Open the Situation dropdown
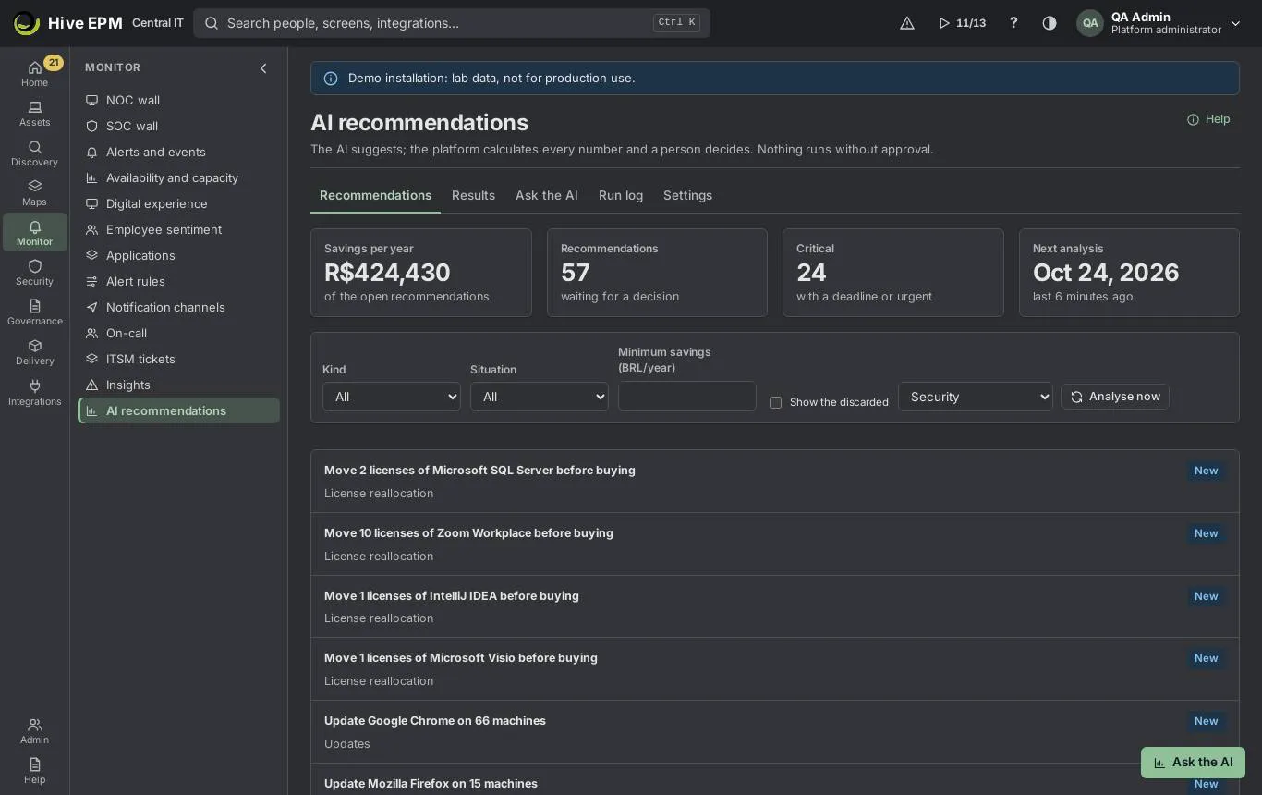Screen dimensions: 1262x795 coord(540,397)
